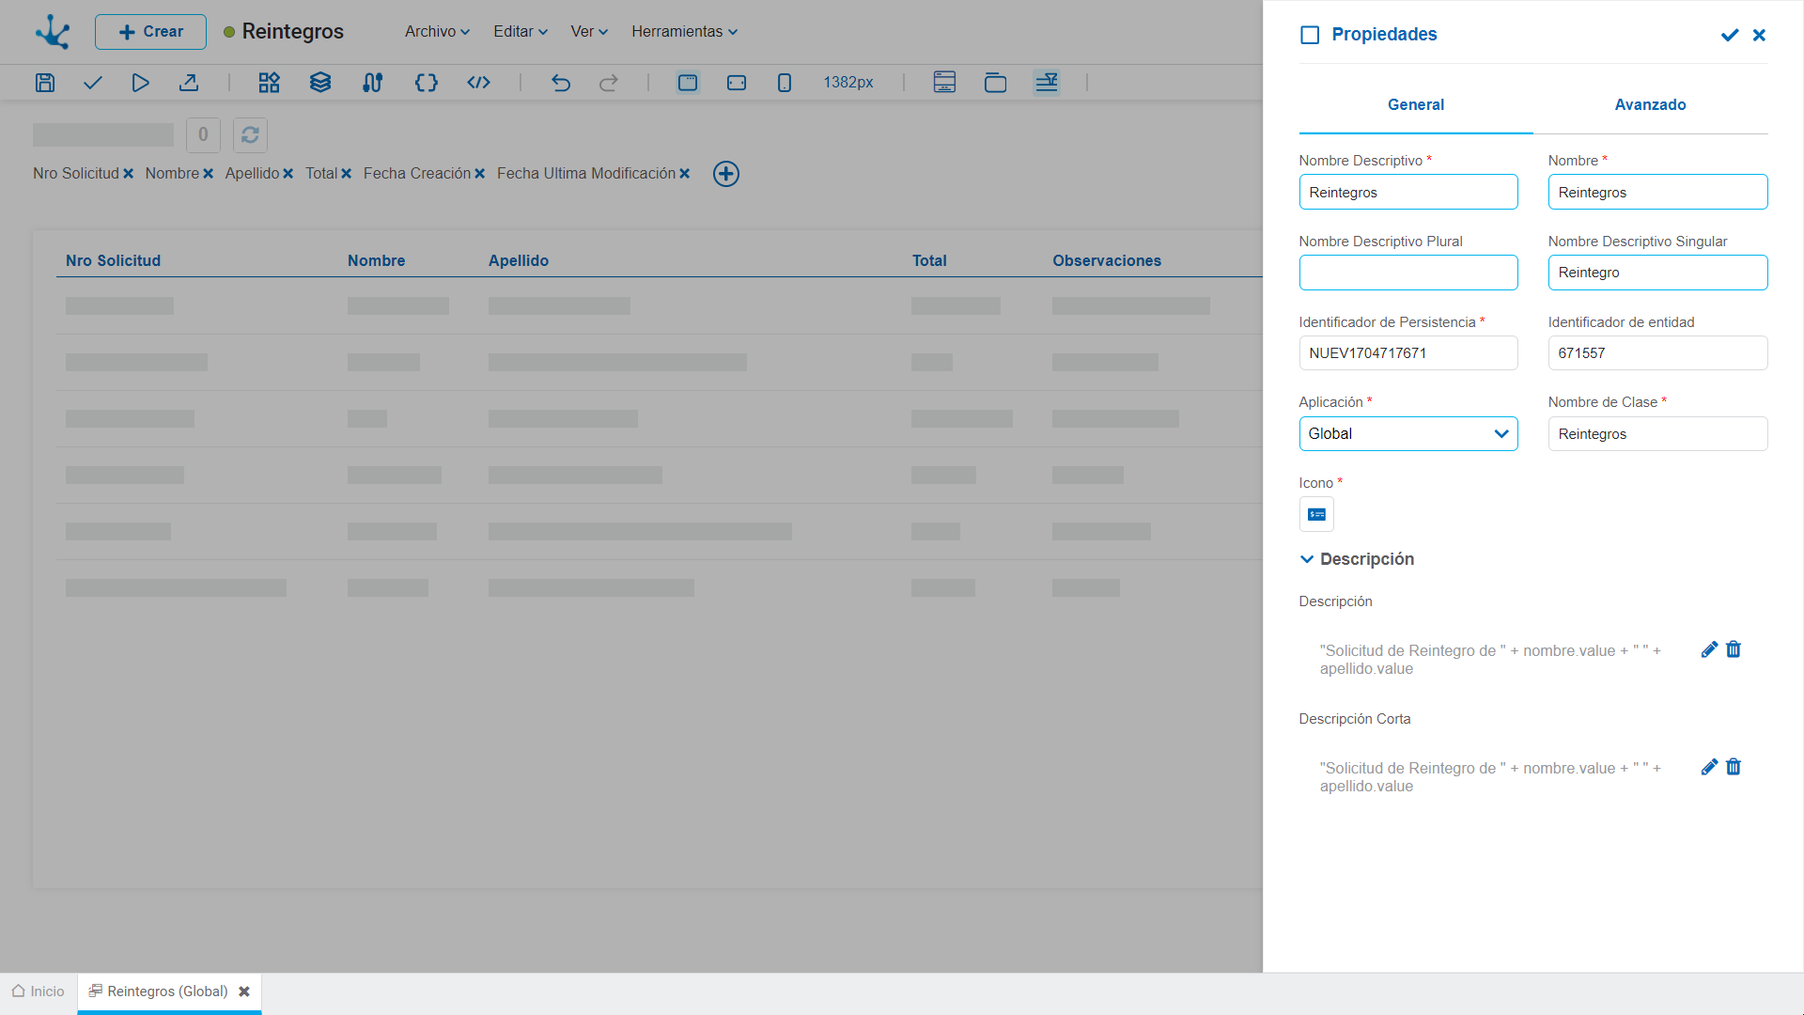Close the Reintegros (Global) tab

pos(244,992)
